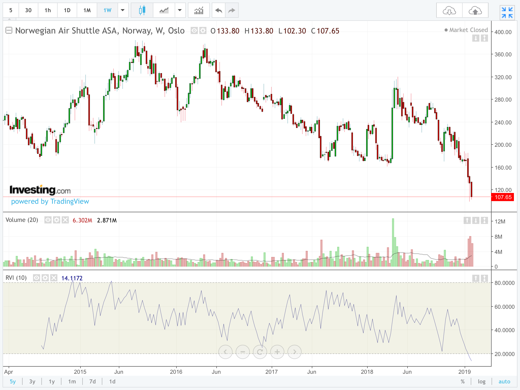Open the chart style dropdown arrow
This screenshot has height=390, width=520.
point(180,10)
